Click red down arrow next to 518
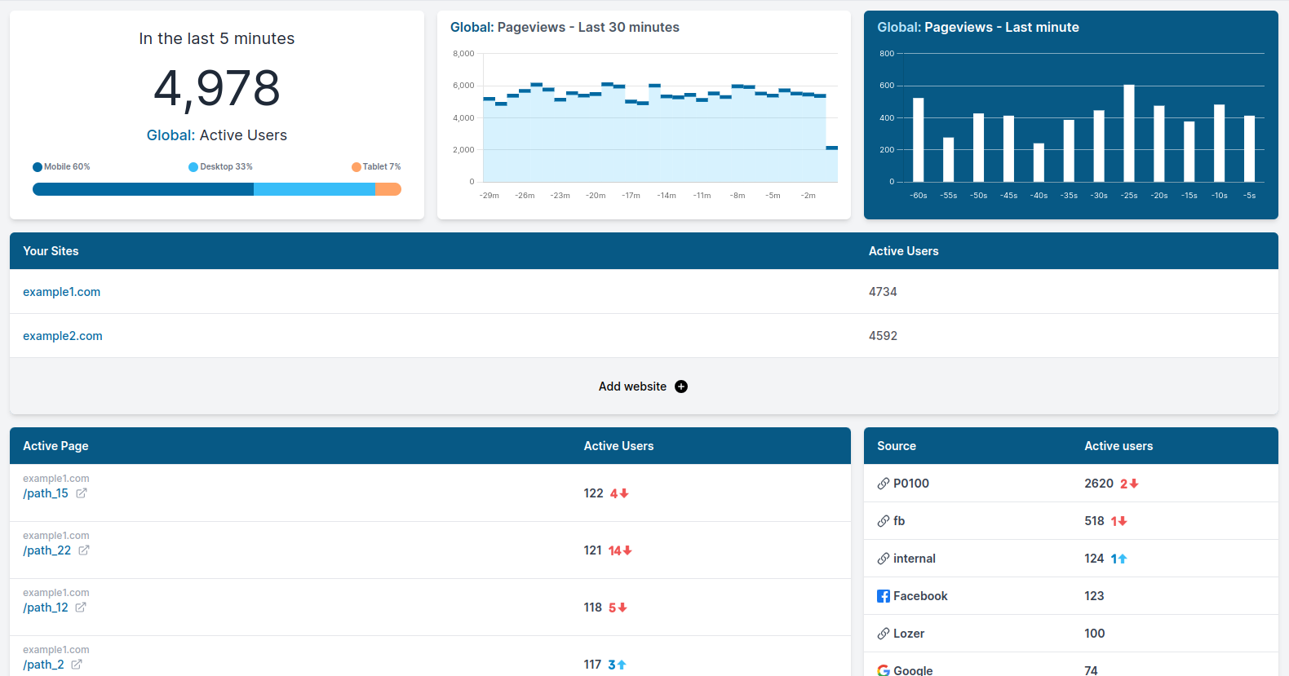This screenshot has height=676, width=1289. click(1123, 521)
